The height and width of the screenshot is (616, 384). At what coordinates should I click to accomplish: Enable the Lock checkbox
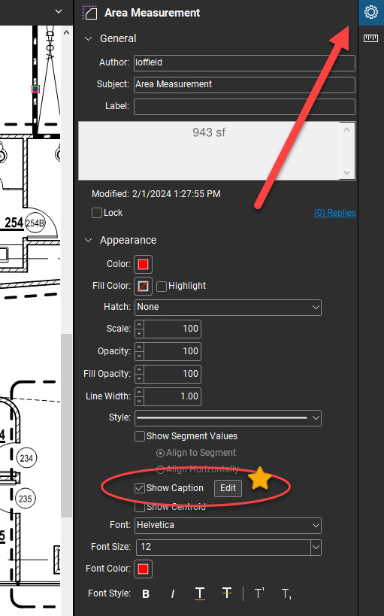tap(97, 213)
